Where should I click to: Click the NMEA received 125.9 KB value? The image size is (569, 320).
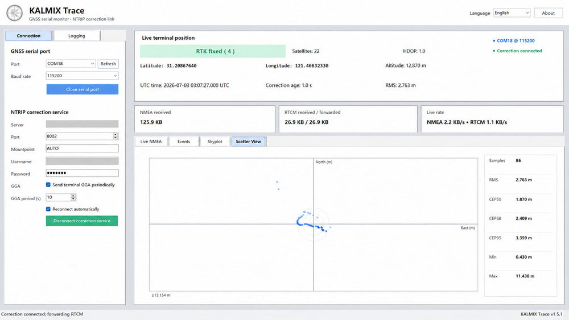tap(151, 122)
